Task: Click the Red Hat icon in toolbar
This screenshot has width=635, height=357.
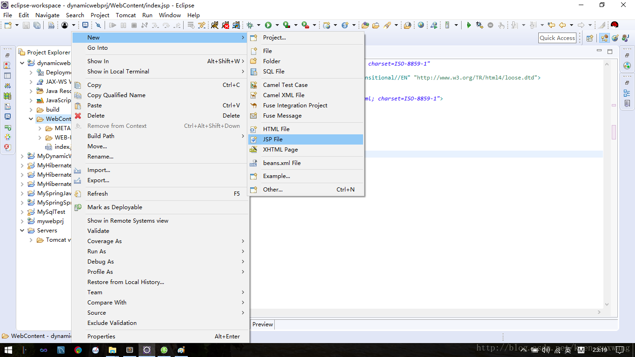Action: 615,25
